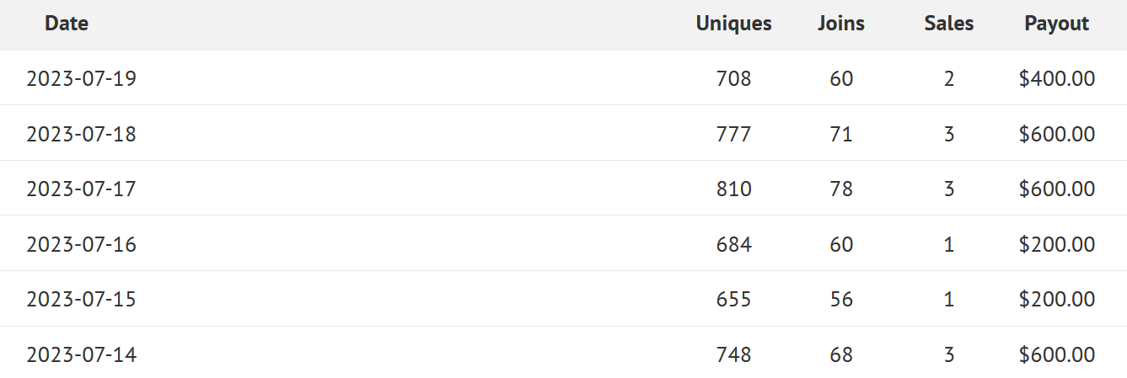This screenshot has height=378, width=1127.
Task: Select the 748 uniques cell
Action: [x=733, y=355]
